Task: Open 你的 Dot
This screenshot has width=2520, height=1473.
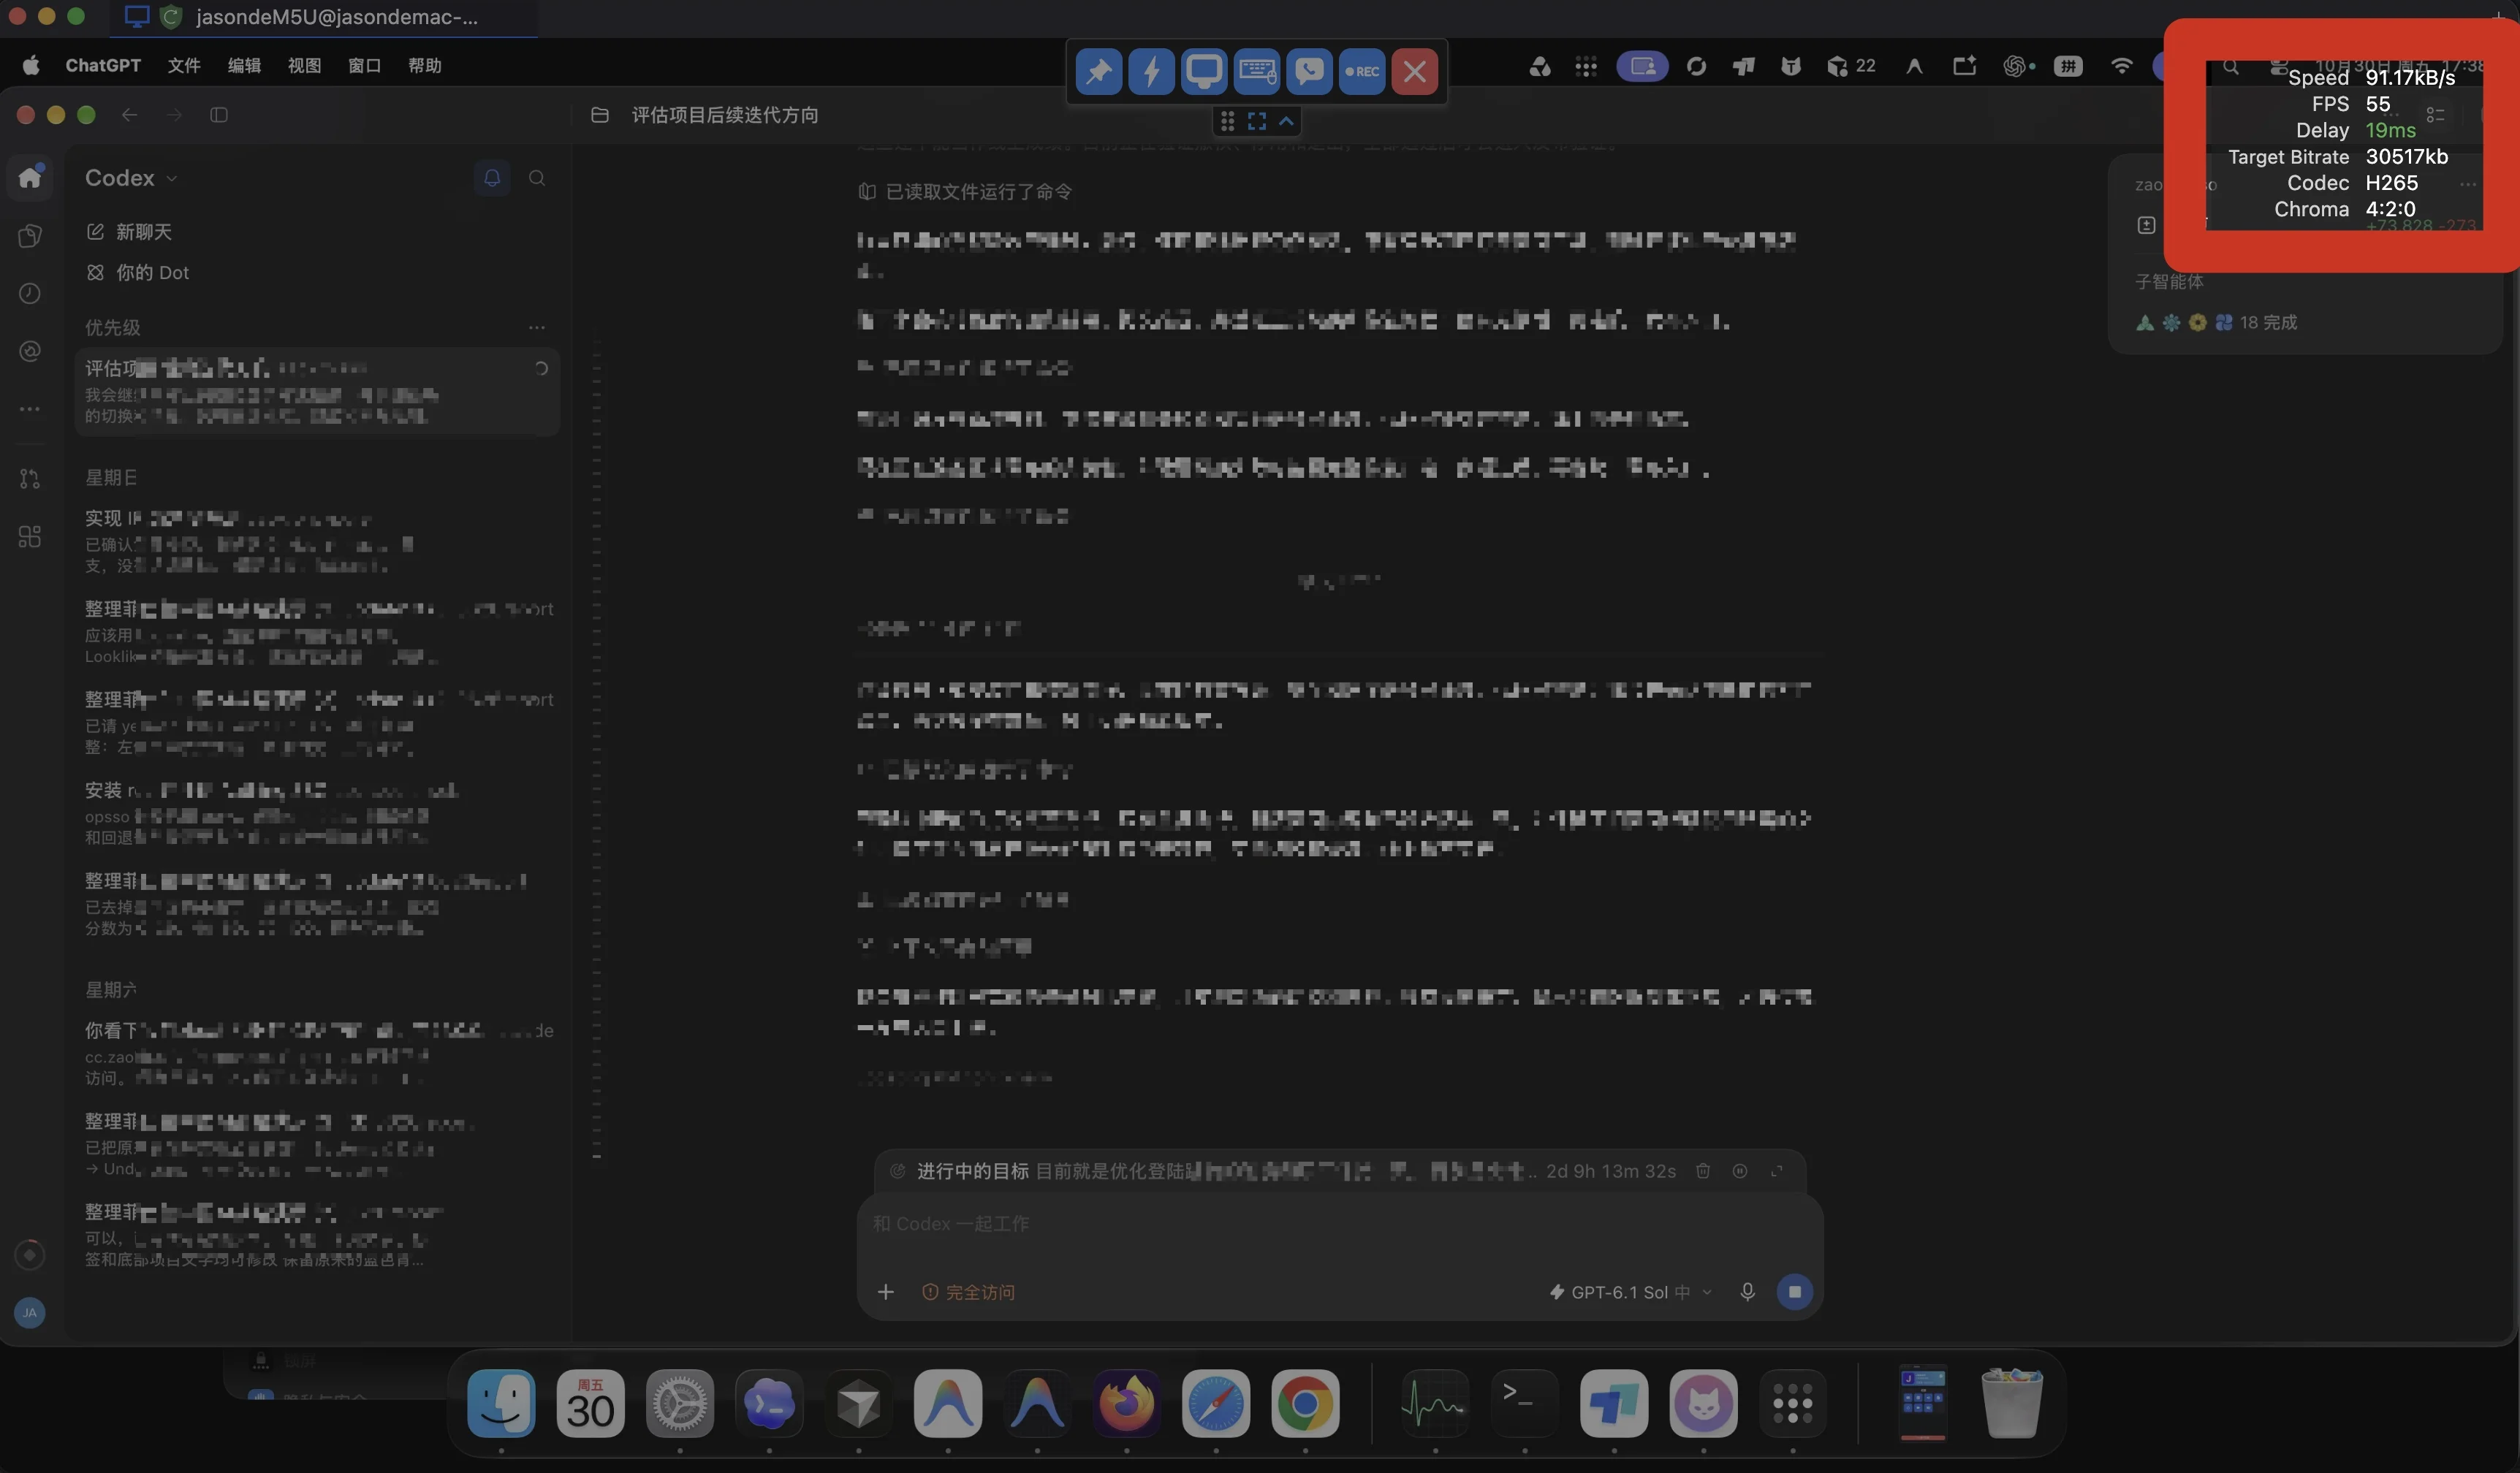Action: (137, 273)
